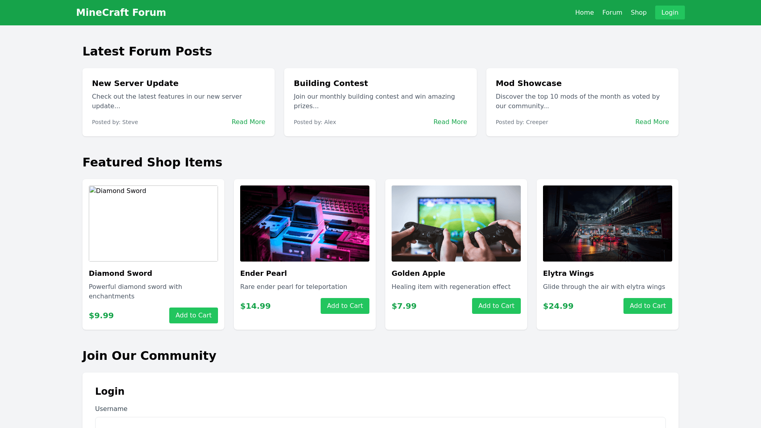This screenshot has height=428, width=761.
Task: Add the Ender Pearl to cart
Action: coord(345,306)
